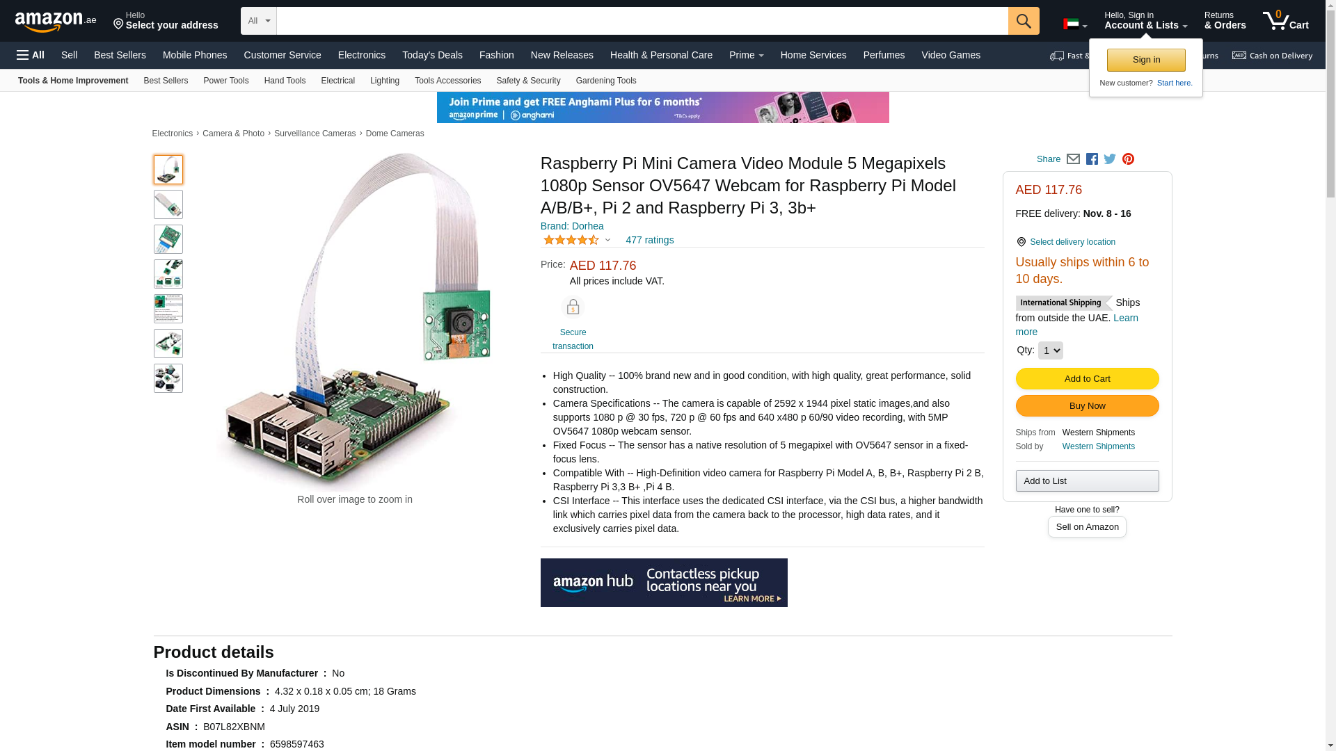
Task: Click the Amazon.ae logo
Action: point(56,21)
